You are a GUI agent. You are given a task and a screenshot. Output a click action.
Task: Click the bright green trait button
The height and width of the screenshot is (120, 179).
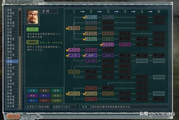32,29
